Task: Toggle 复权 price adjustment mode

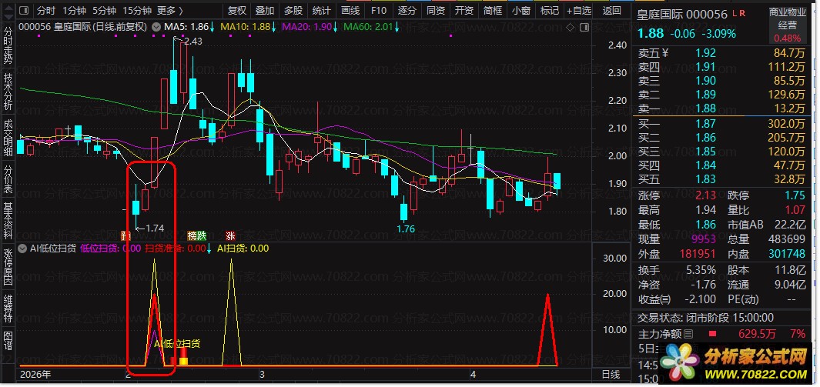Action: (x=238, y=11)
